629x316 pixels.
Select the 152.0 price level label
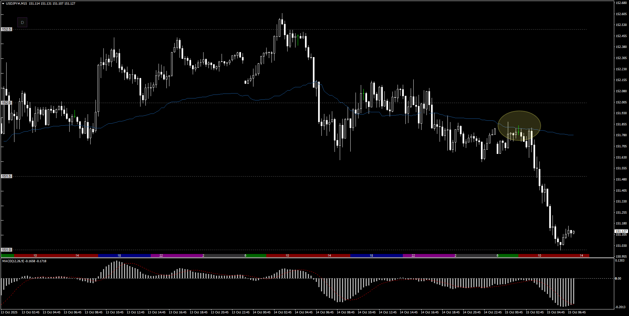(x=7, y=103)
